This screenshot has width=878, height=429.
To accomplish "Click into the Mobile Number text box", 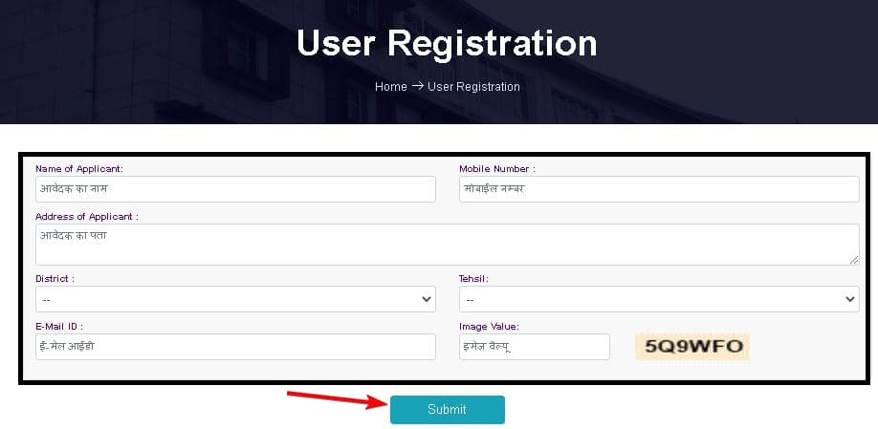I will (x=658, y=189).
